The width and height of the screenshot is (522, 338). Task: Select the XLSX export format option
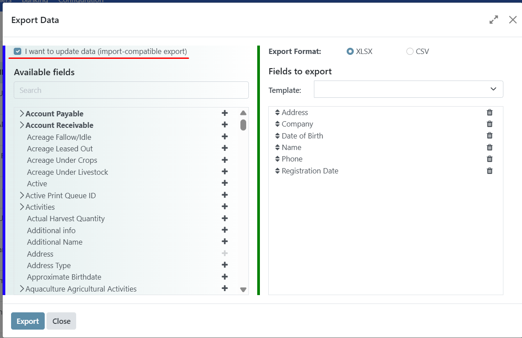(x=349, y=51)
